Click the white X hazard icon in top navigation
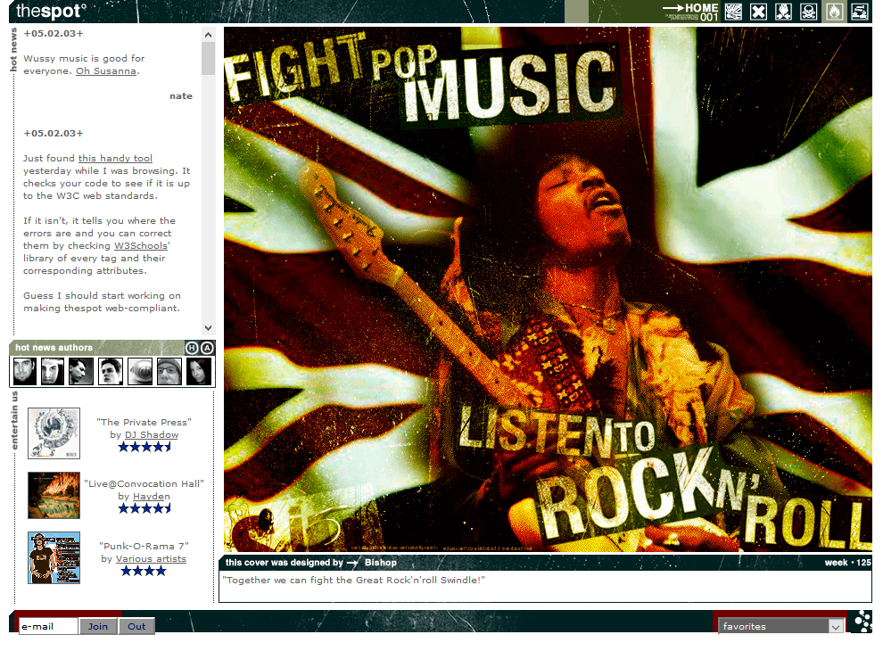This screenshot has width=883, height=651. pyautogui.click(x=758, y=12)
